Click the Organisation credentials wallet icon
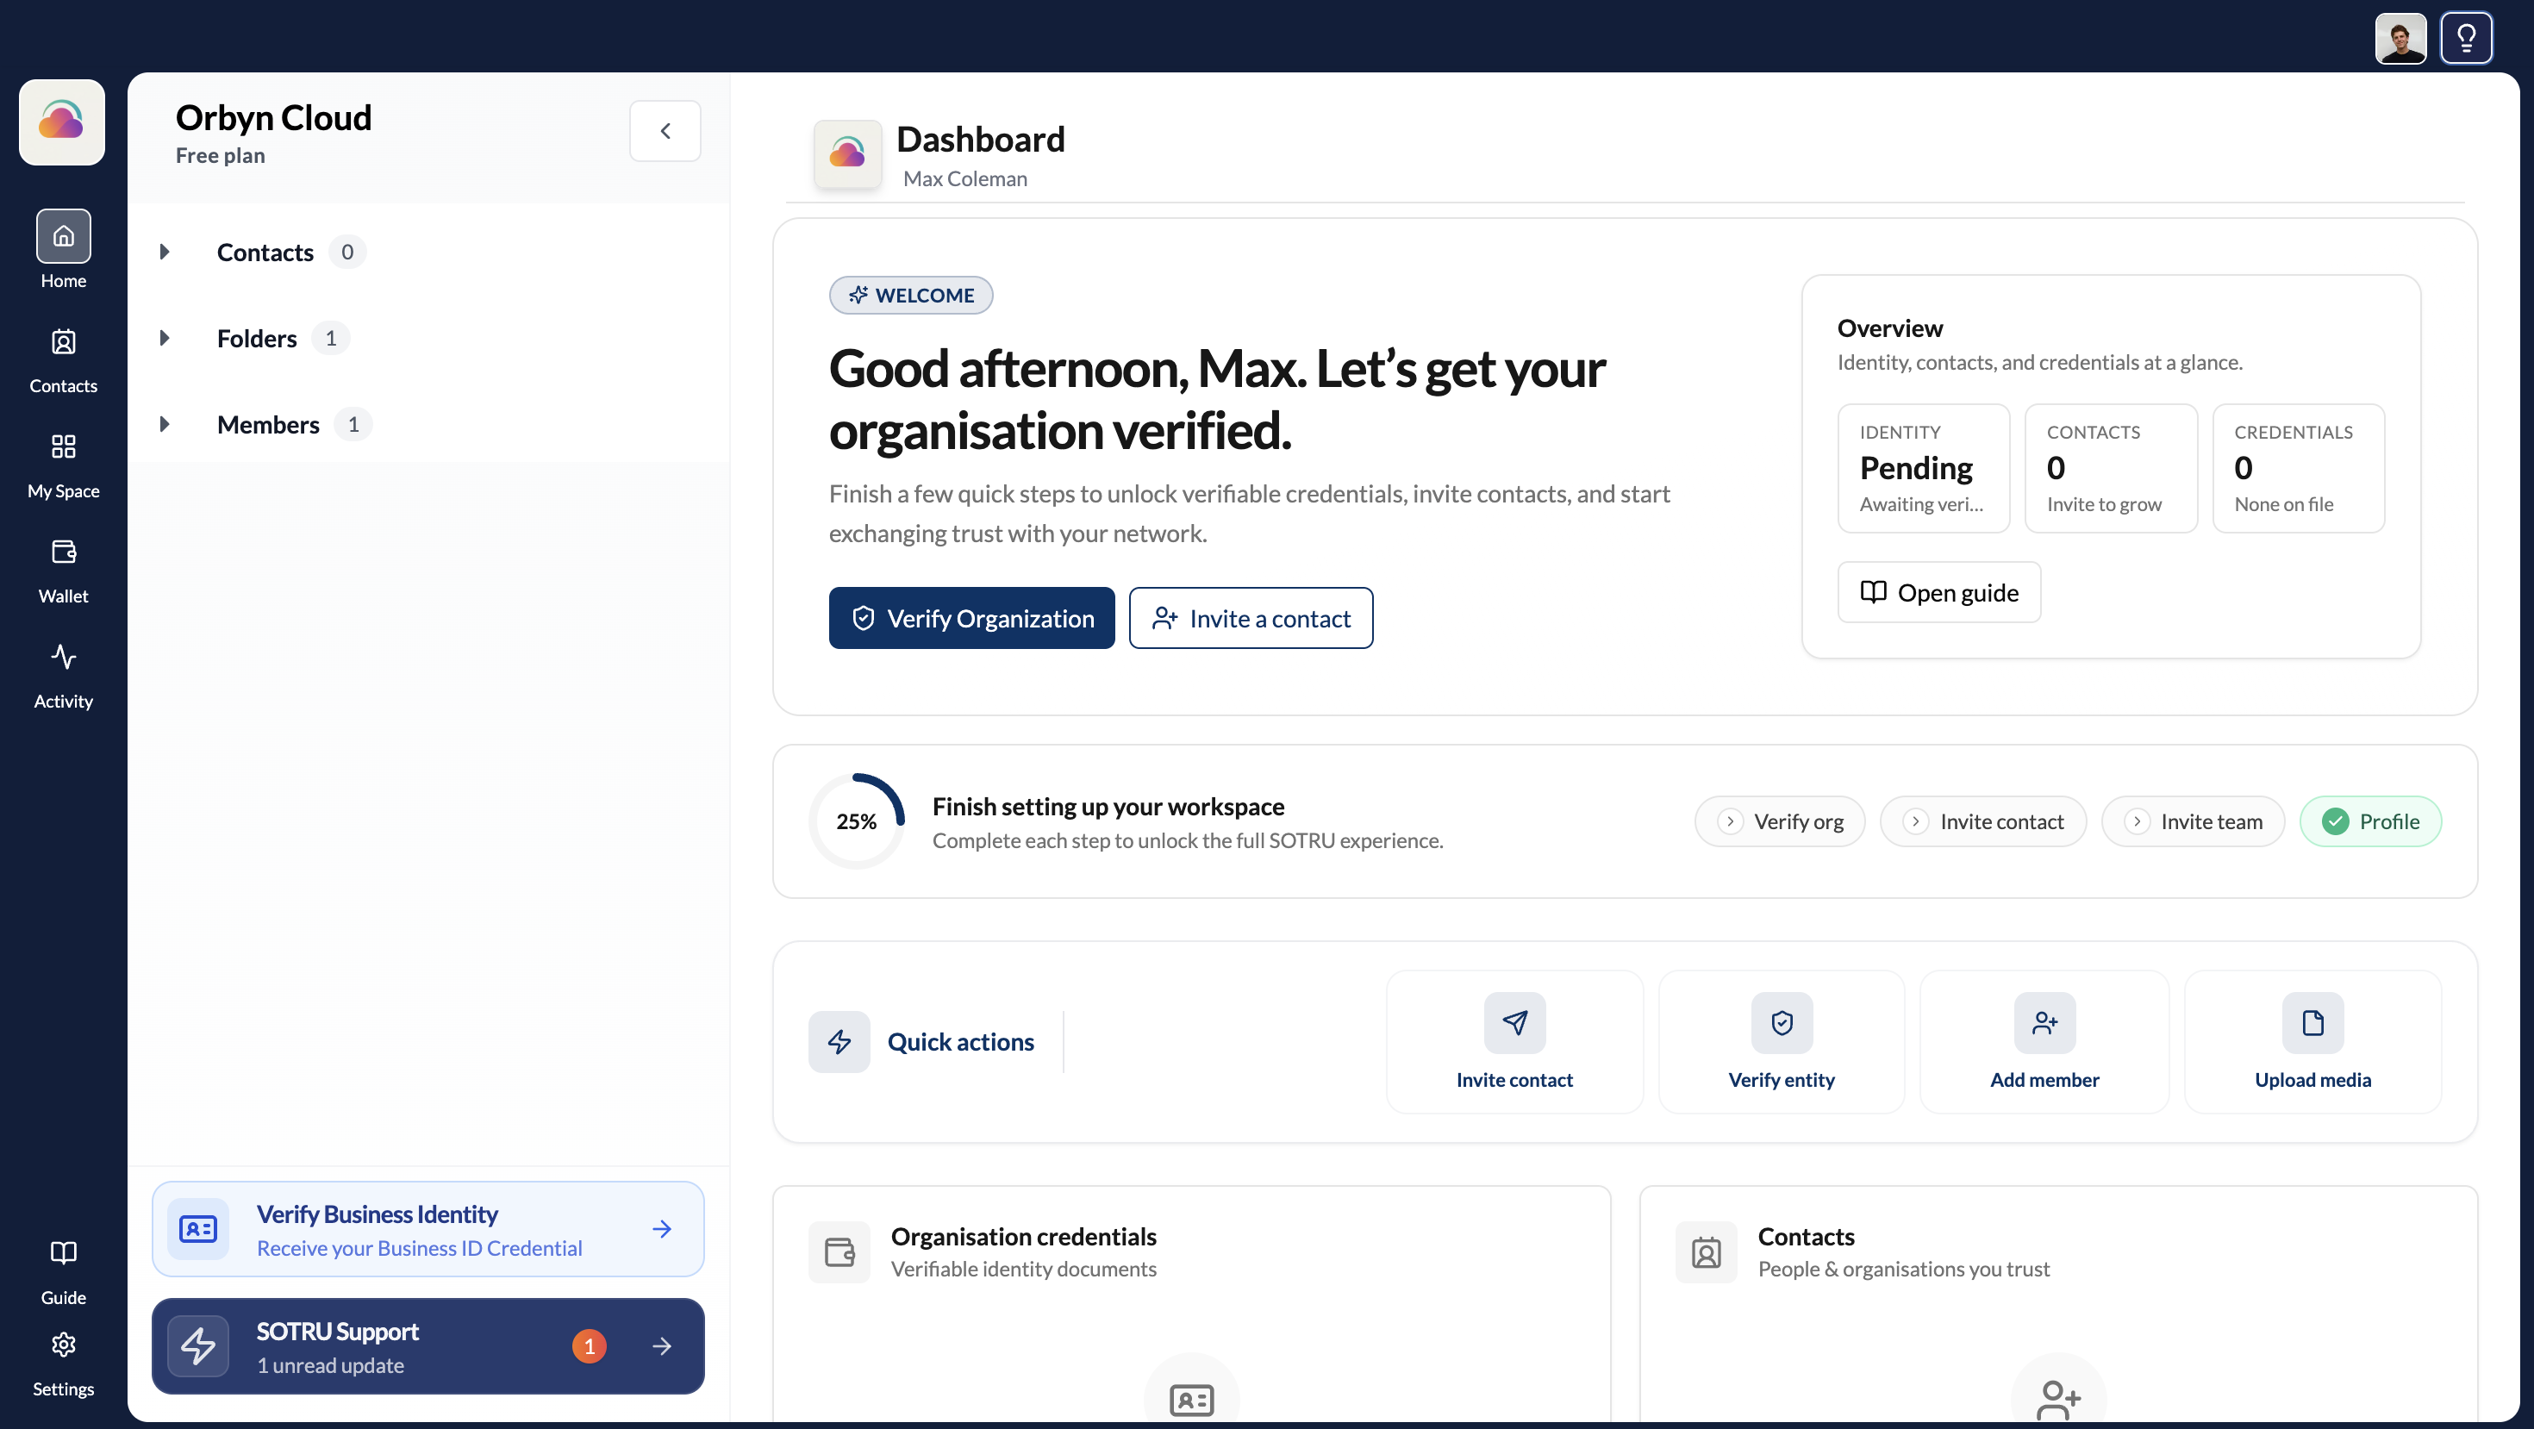The height and width of the screenshot is (1429, 2534). click(x=839, y=1252)
